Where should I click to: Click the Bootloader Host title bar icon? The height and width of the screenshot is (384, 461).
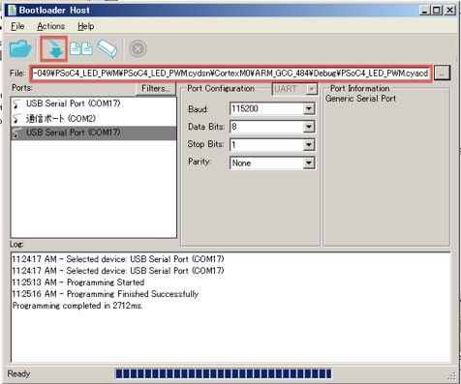(x=12, y=10)
